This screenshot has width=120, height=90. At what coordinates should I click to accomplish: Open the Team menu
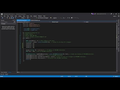tap(24, 16)
